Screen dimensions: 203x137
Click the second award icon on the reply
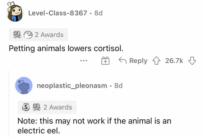tap(37, 107)
